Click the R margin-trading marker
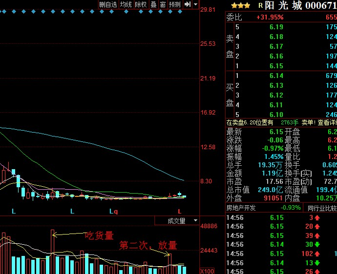The image size is (337, 274). 260,5
